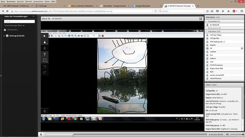The height and width of the screenshot is (137, 245).
Task: Click the stacked layers icon below tools
Action: (x=45, y=111)
